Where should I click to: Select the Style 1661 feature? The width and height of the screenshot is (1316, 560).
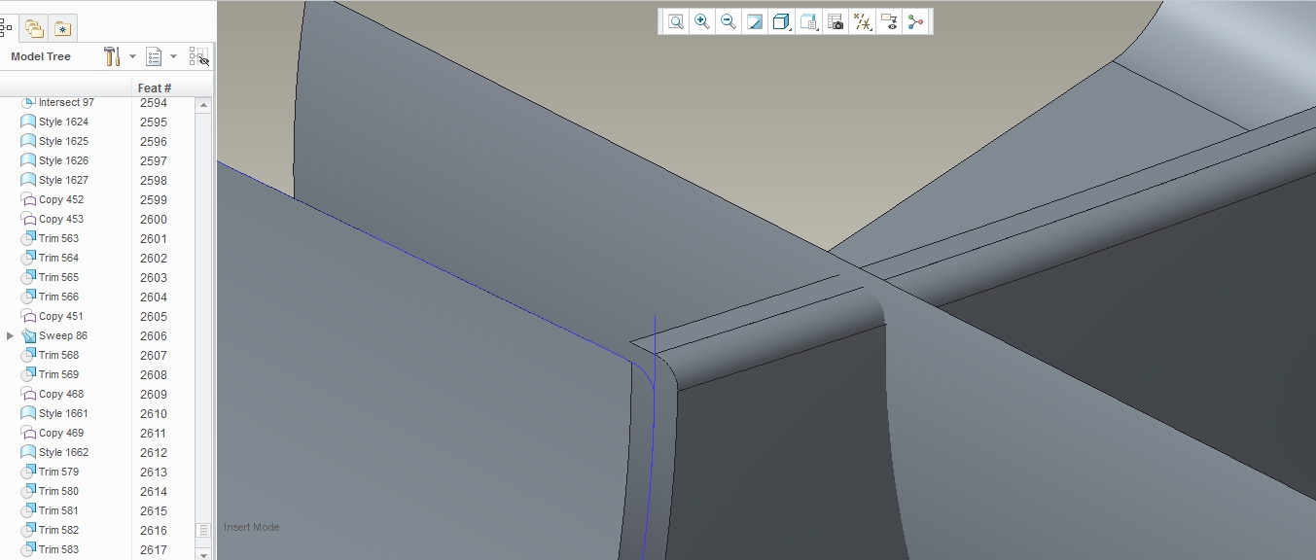63,413
